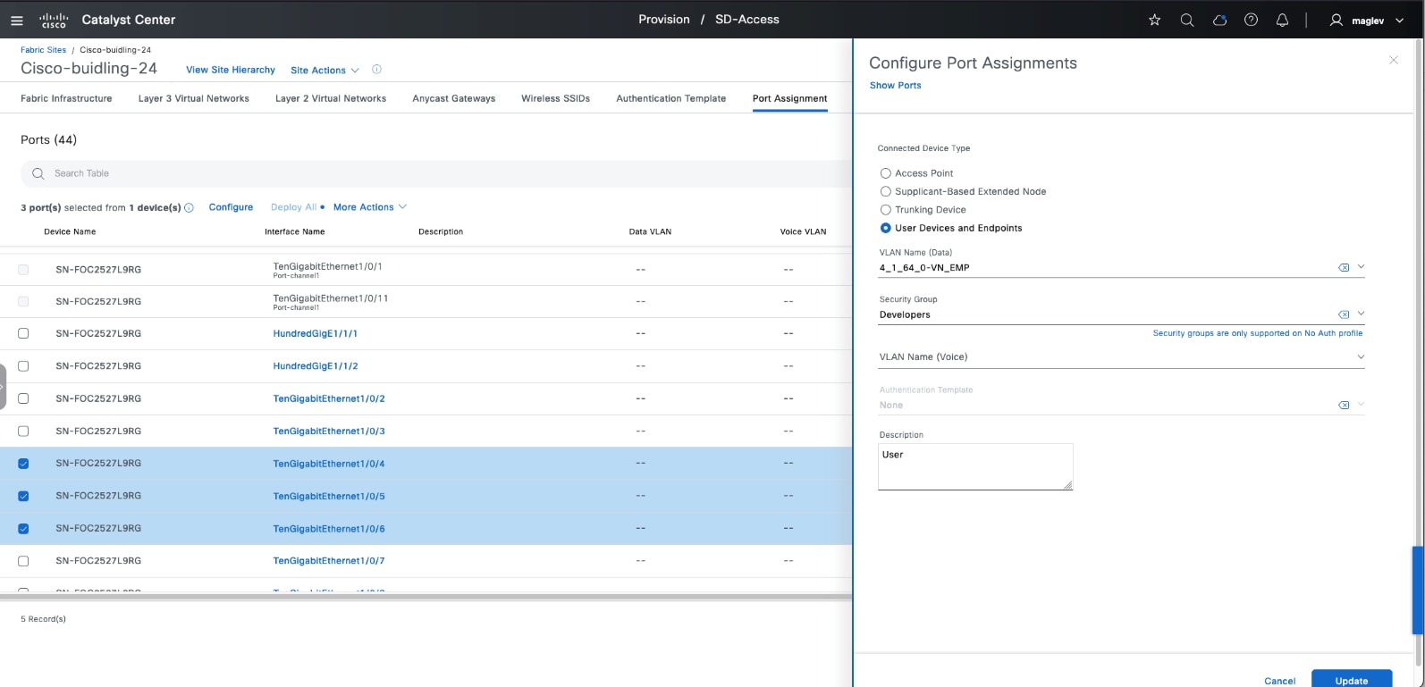The image size is (1425, 687).
Task: Open the global search icon
Action: point(1186,21)
